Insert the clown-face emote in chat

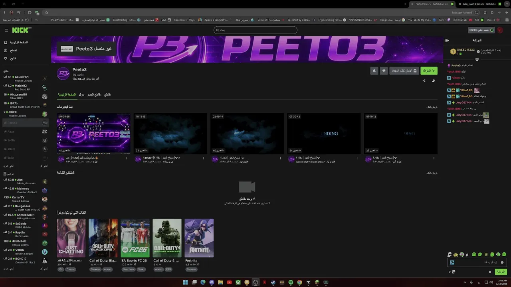point(462,254)
